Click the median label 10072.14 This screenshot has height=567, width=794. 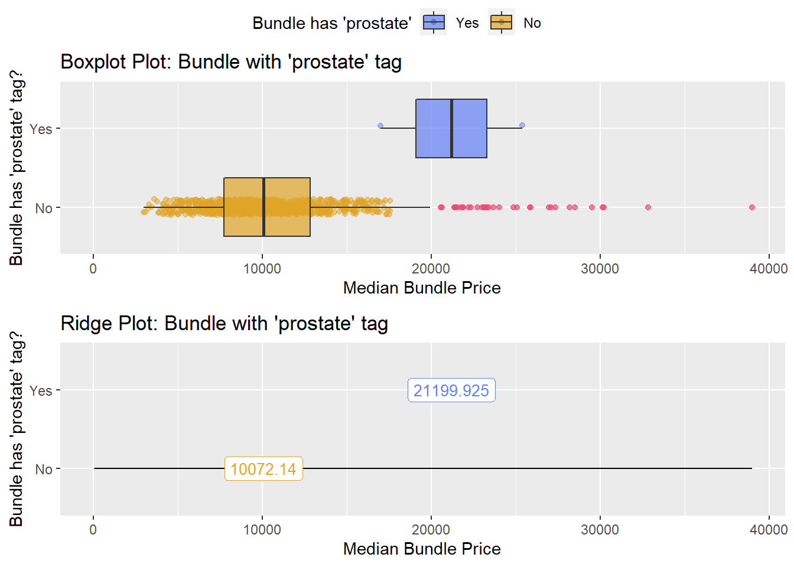point(263,469)
